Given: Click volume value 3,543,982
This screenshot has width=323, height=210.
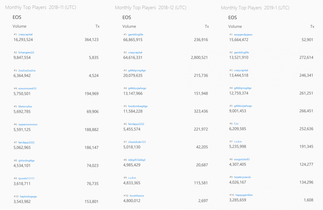Looking at the screenshot, I should [22, 201].
